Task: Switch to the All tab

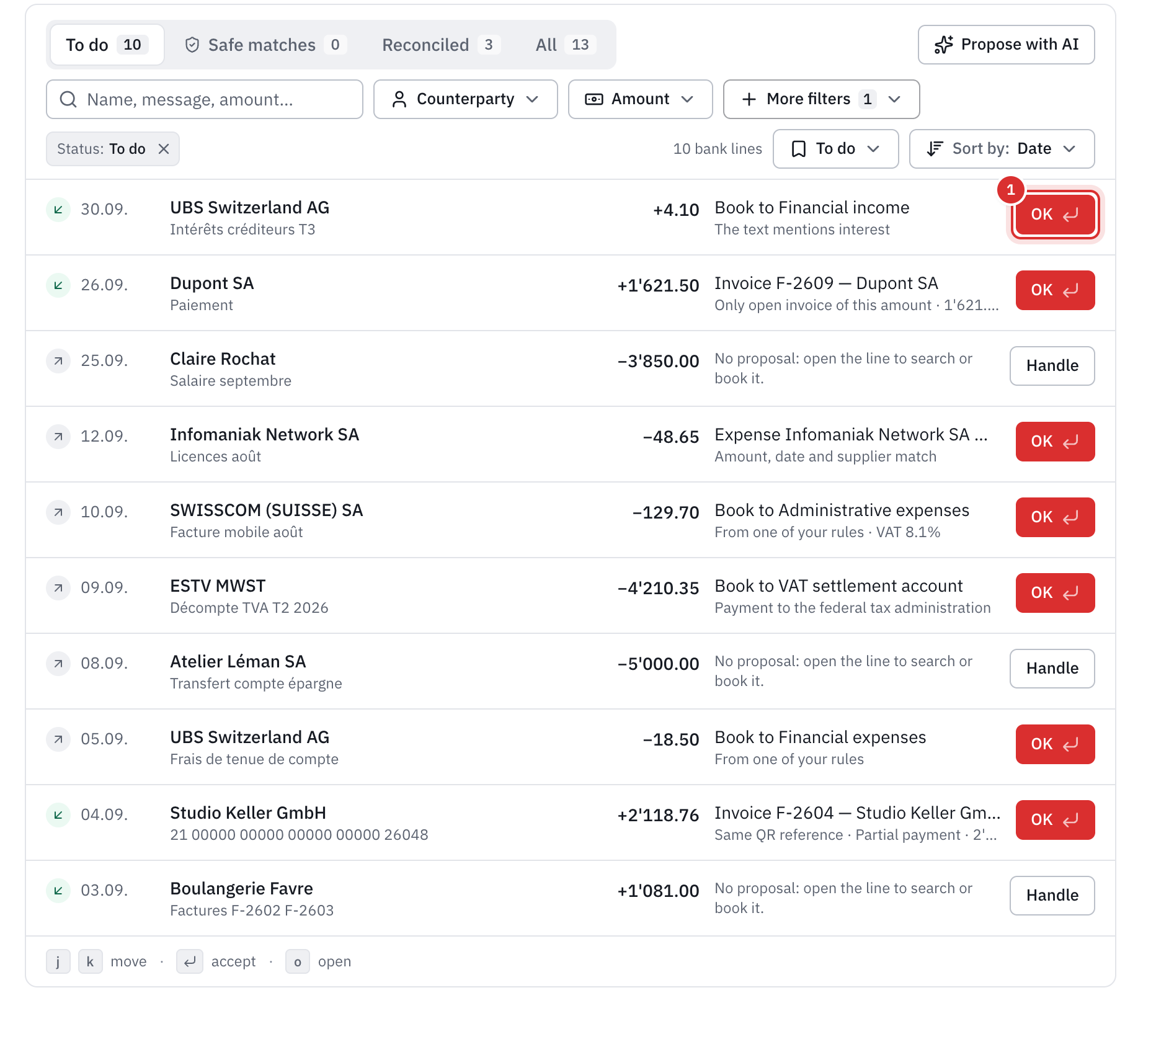Action: (x=566, y=45)
